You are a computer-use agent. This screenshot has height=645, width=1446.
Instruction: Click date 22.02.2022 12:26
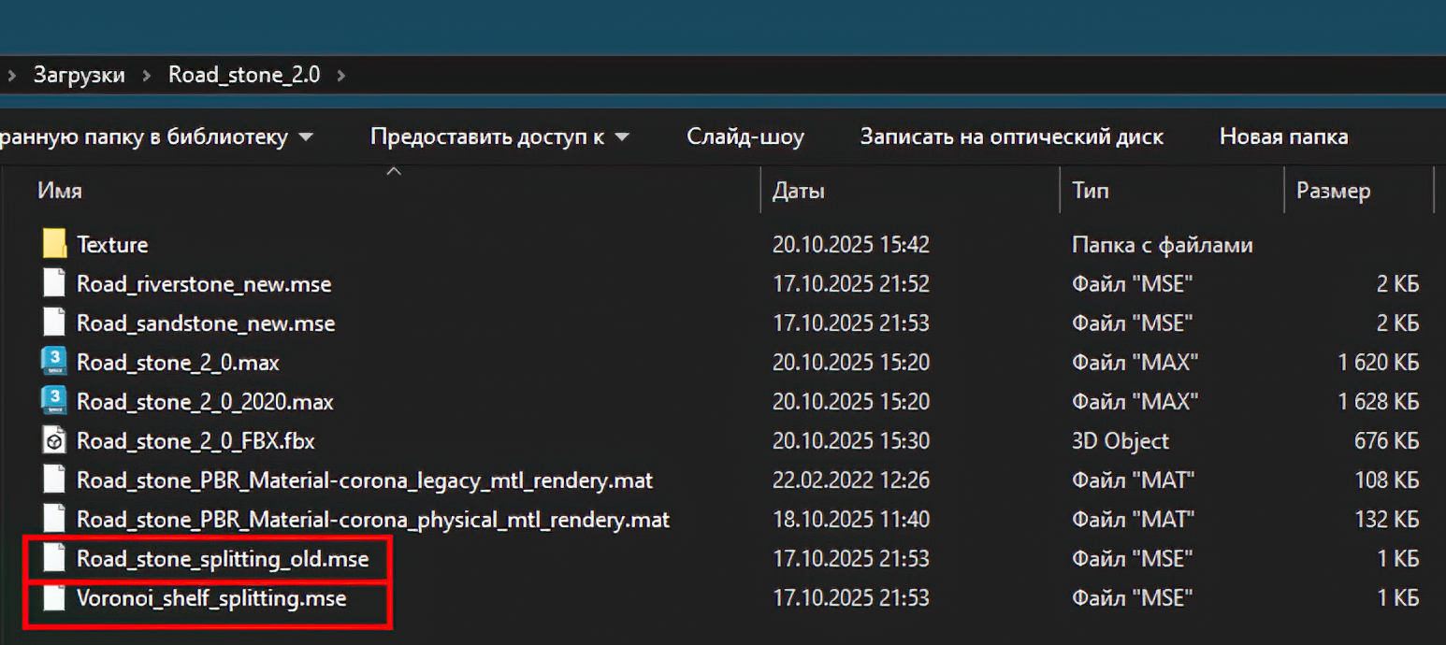[851, 480]
